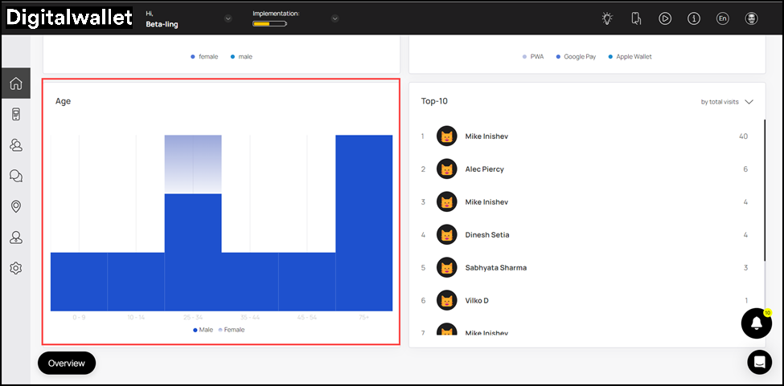Expand the Beta-ling account dropdown

228,18
